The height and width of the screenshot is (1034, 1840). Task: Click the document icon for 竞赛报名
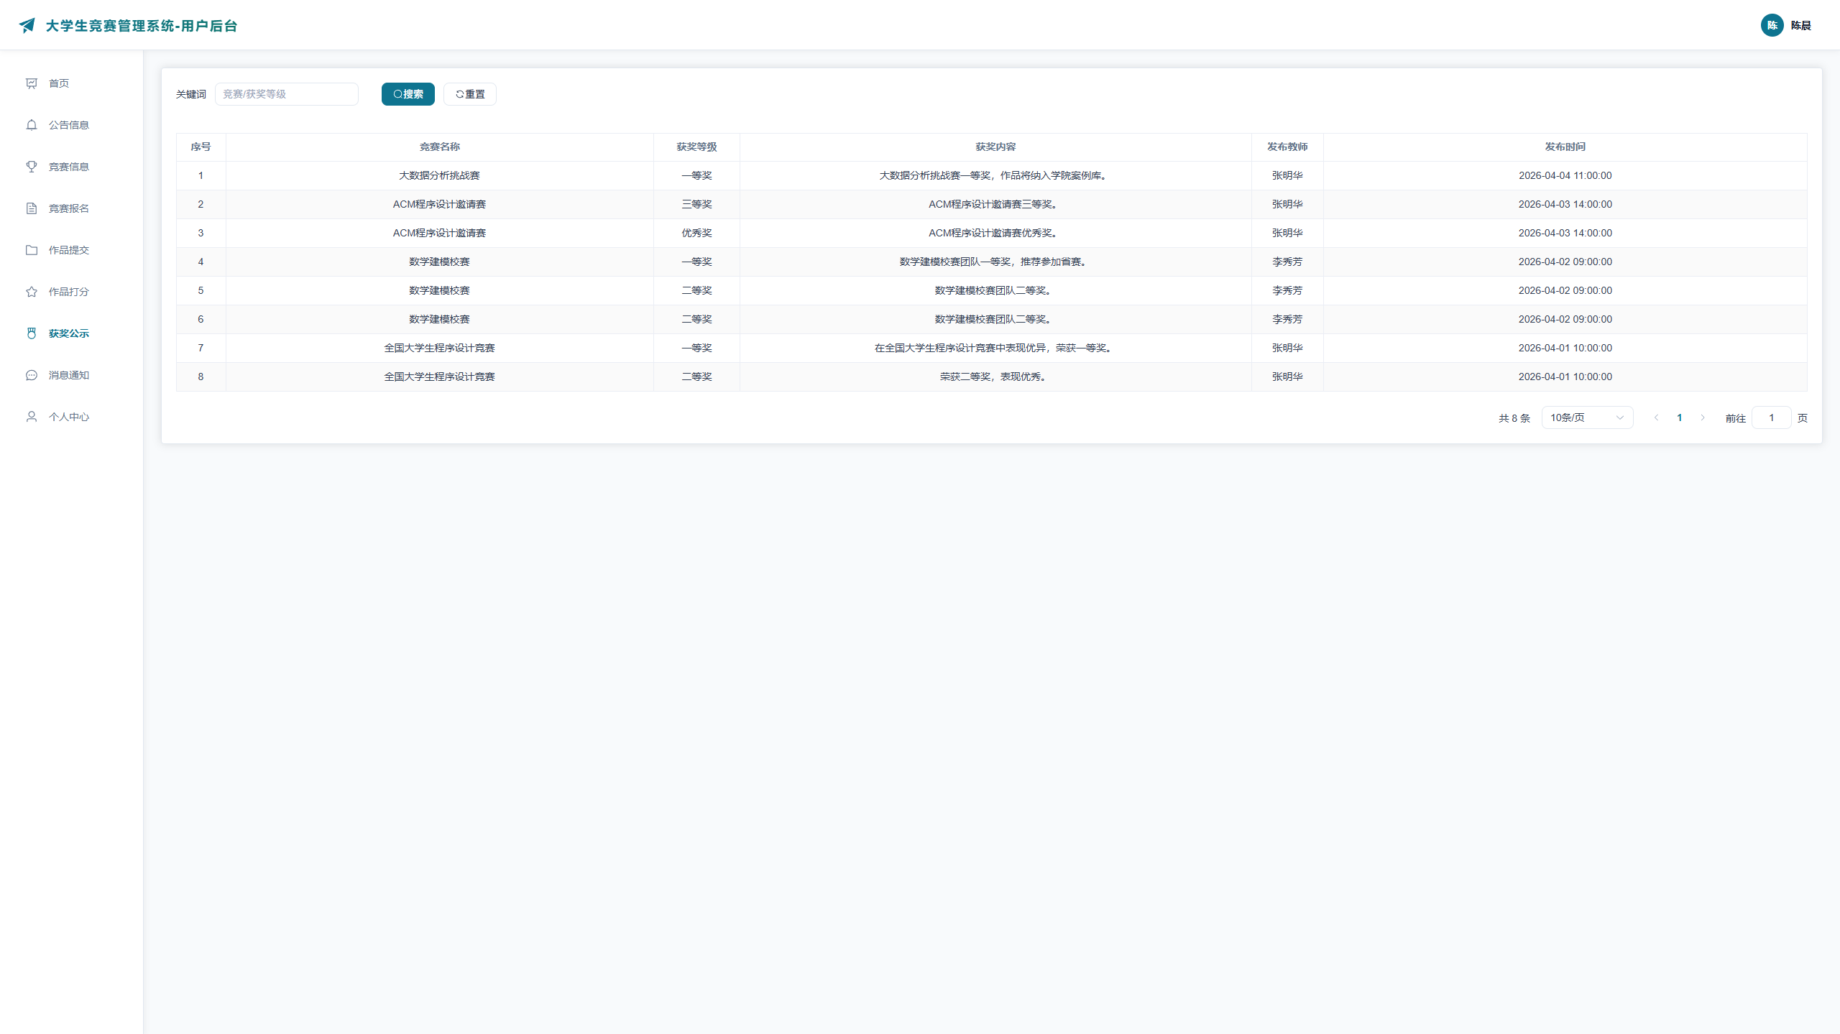coord(32,208)
